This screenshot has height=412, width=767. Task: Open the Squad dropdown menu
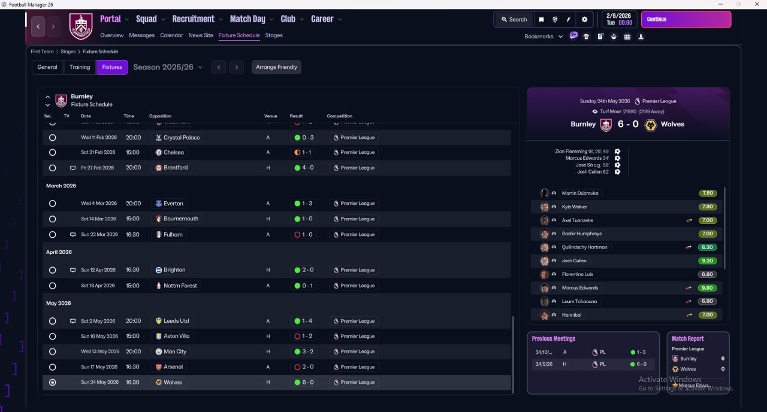(x=150, y=19)
